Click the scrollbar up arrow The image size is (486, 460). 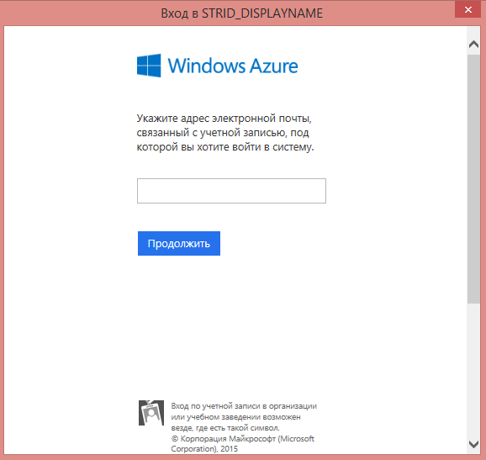[x=473, y=44]
